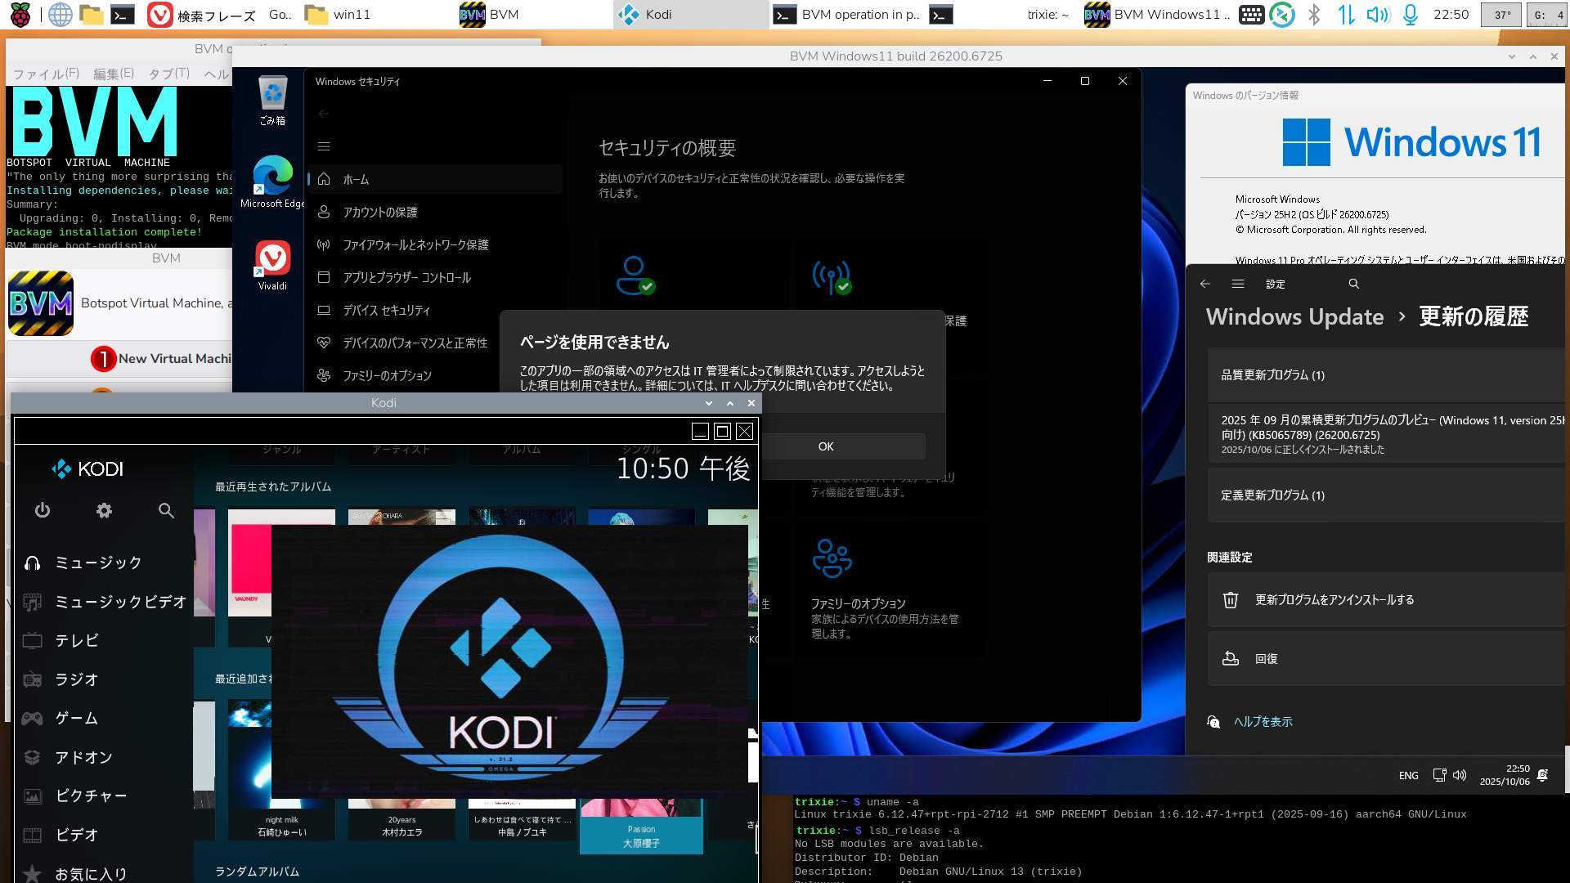Open Kodi settings gear icon
This screenshot has width=1570, height=883.
point(104,511)
